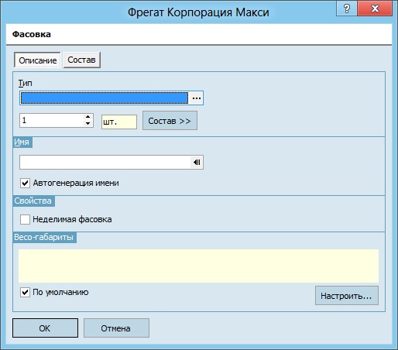The image size is (398, 350).
Task: Decrease quantity with the down spinner arrow
Action: (x=88, y=123)
